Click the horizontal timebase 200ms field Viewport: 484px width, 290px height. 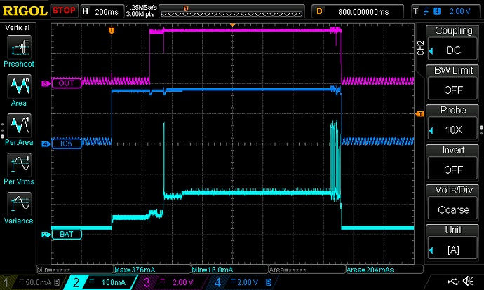102,11
